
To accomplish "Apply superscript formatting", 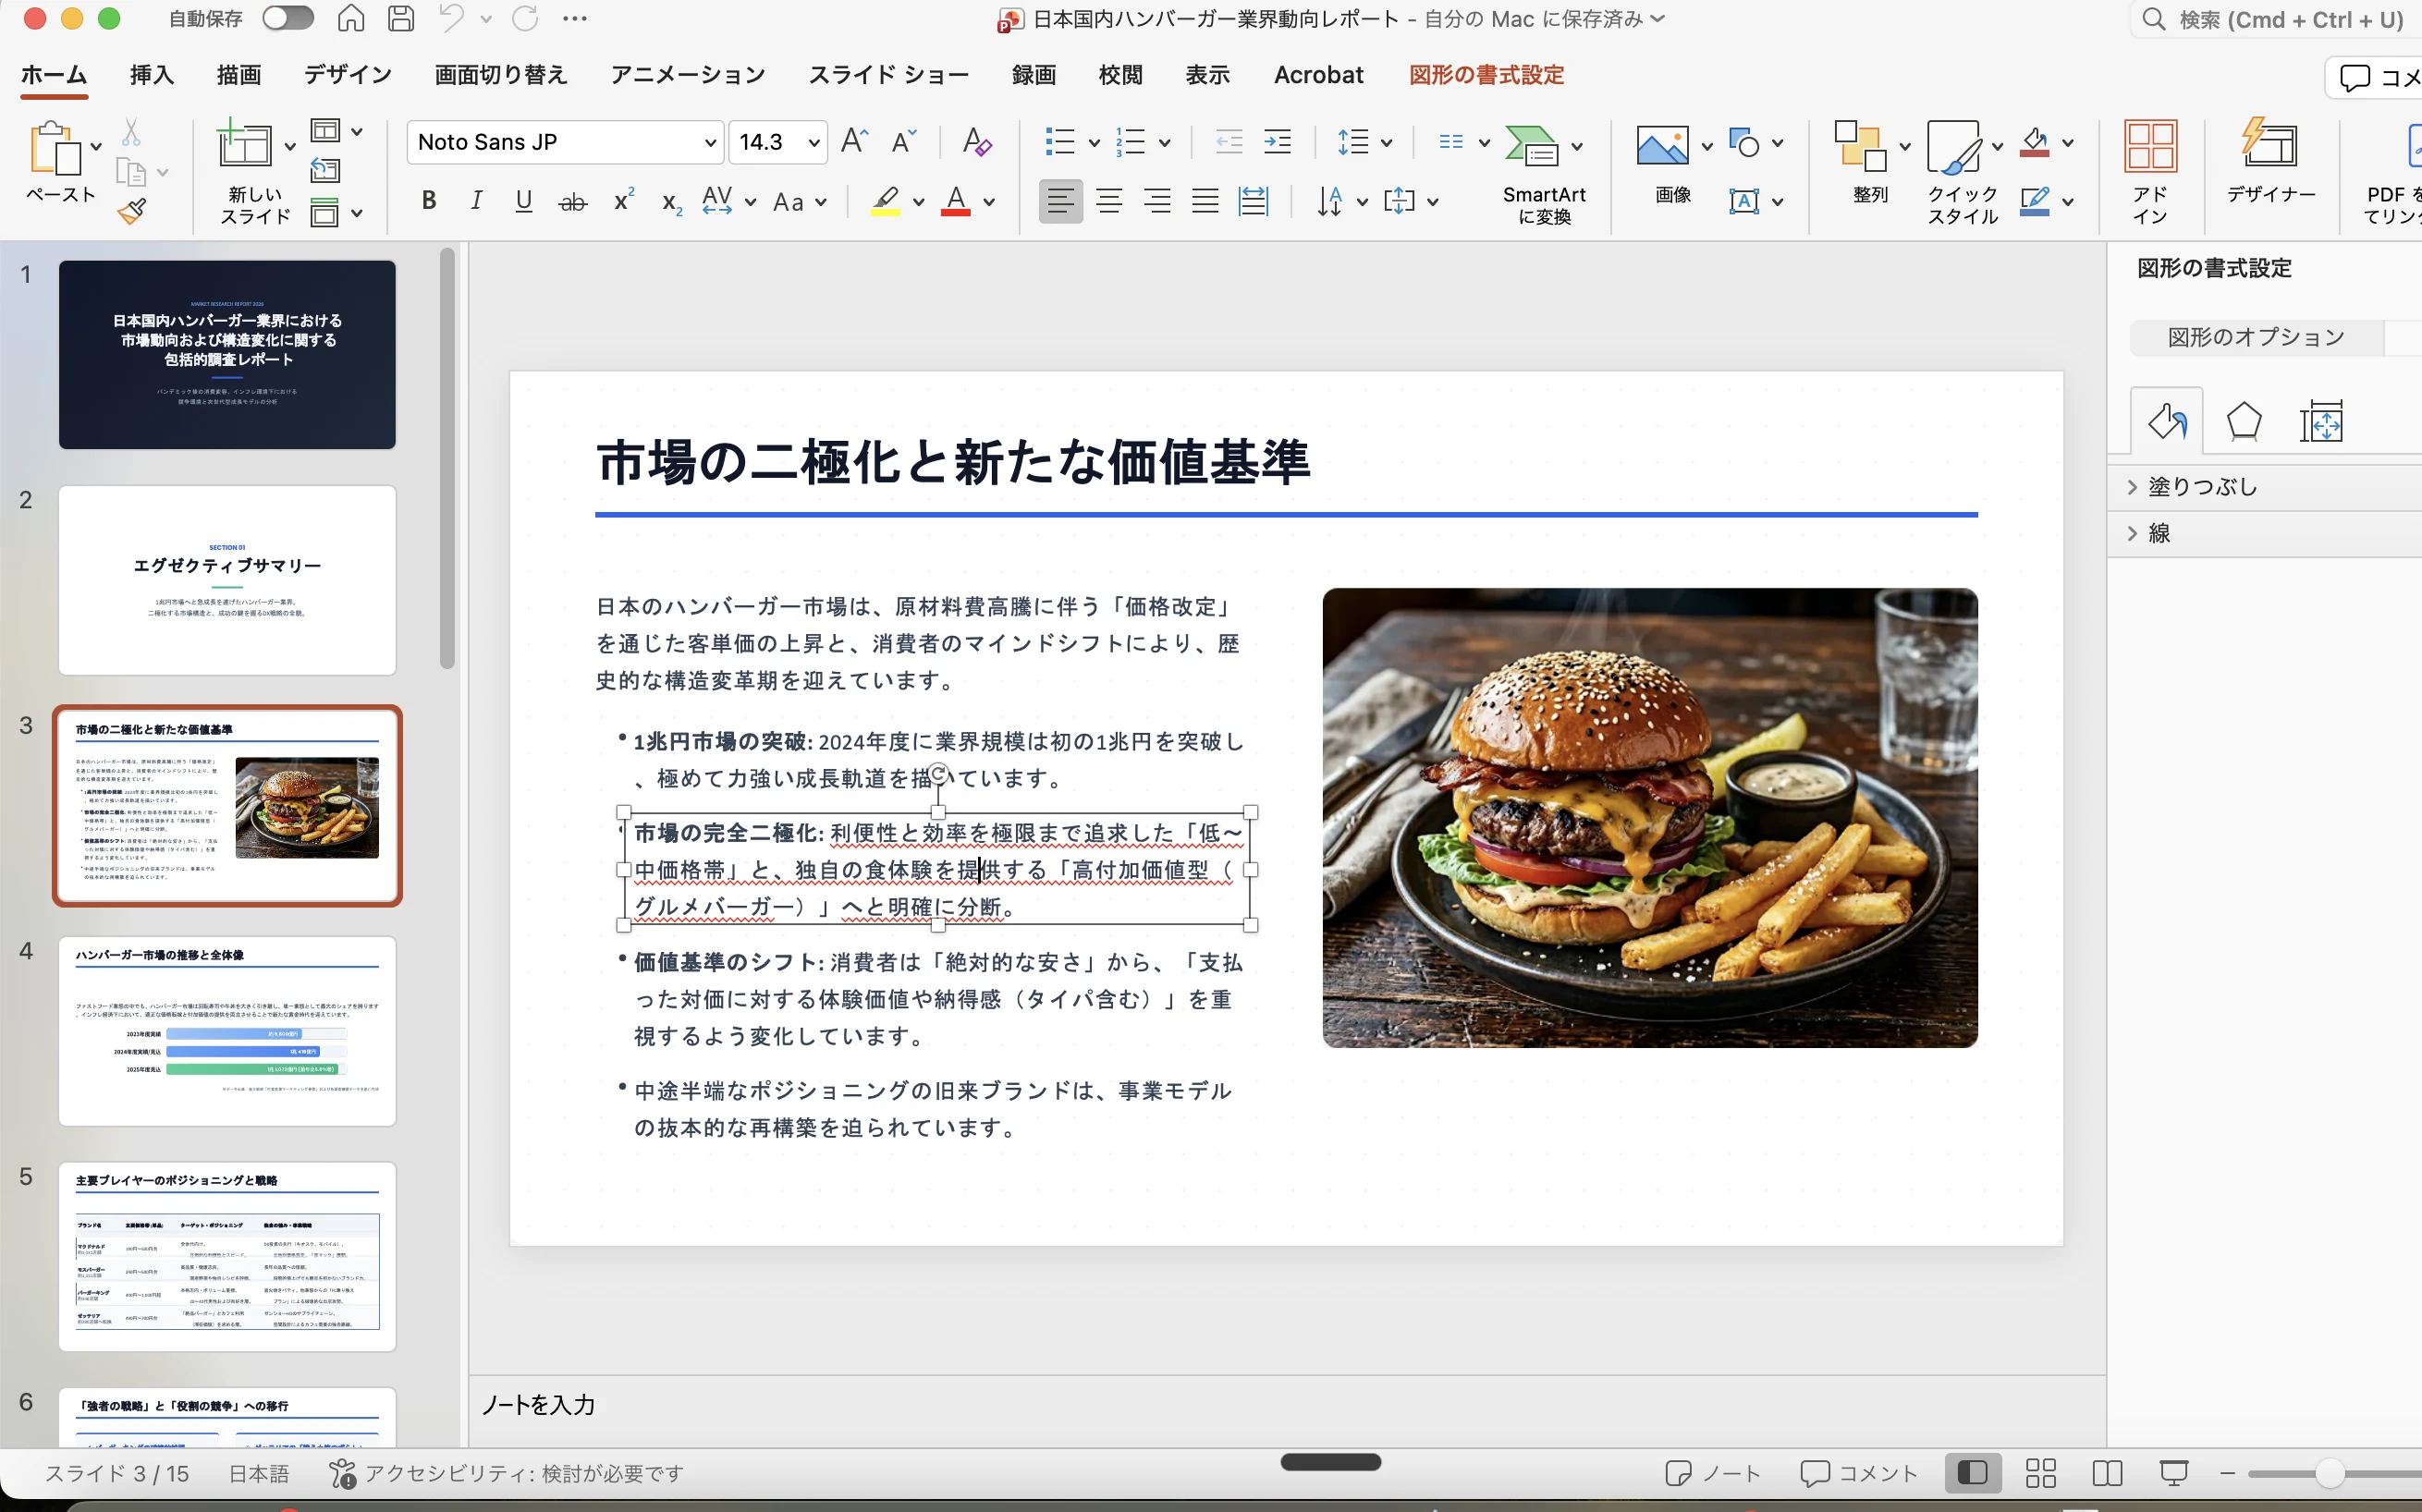I will [x=623, y=200].
